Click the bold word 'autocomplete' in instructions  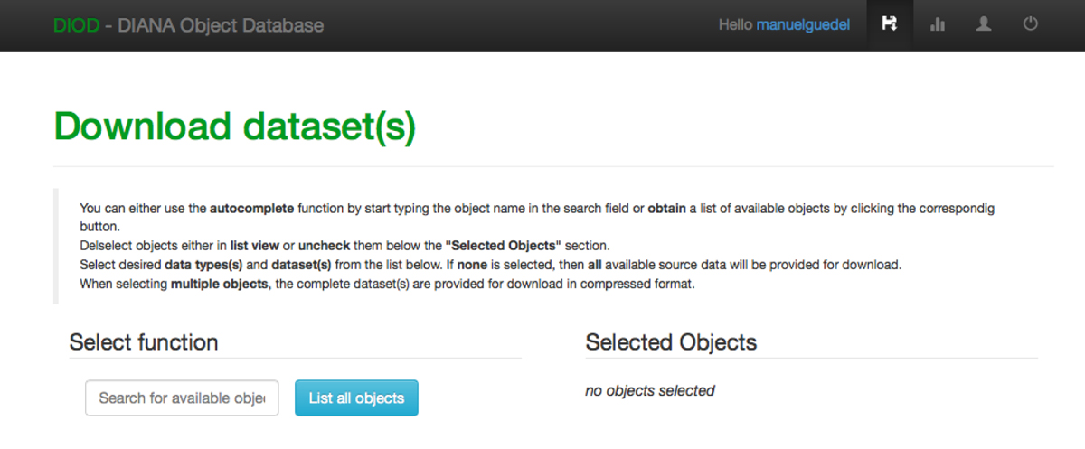(x=252, y=209)
